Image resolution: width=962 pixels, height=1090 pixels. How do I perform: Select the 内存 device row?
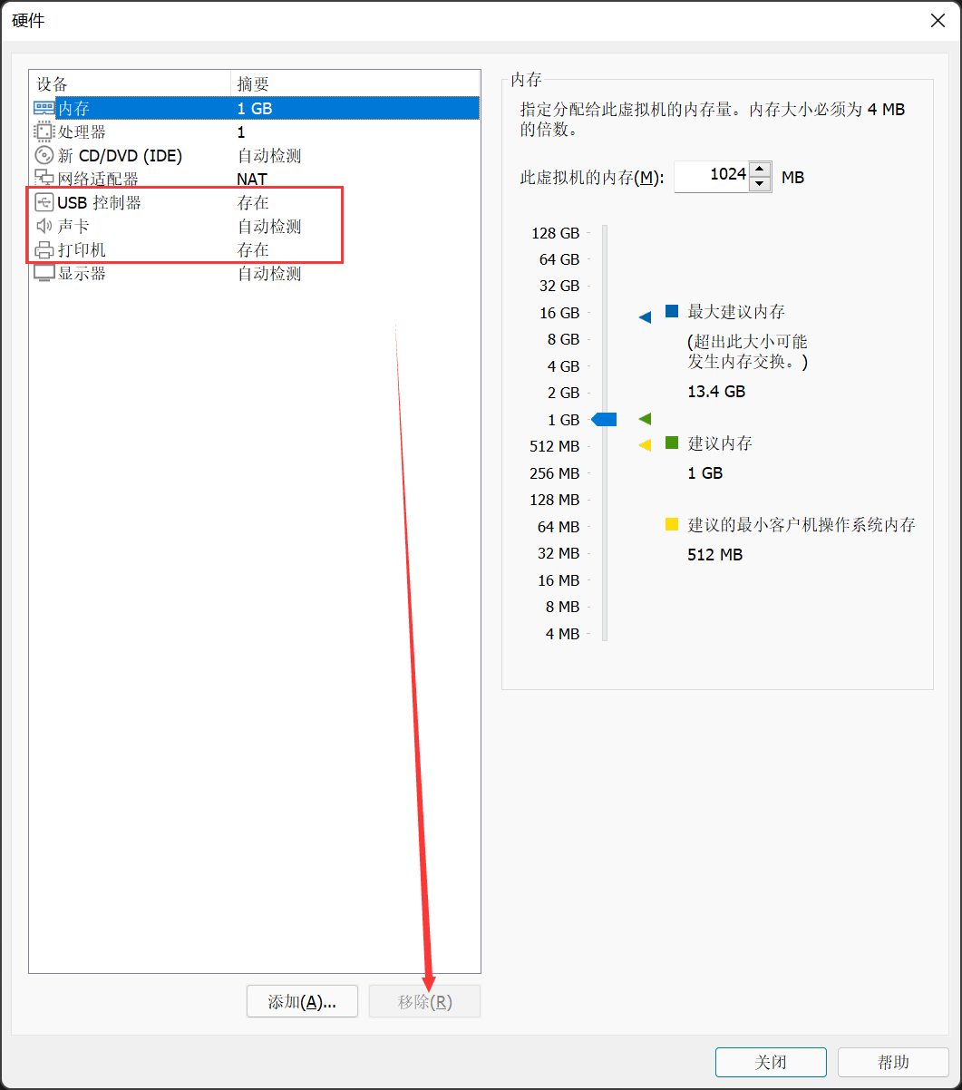(x=255, y=108)
